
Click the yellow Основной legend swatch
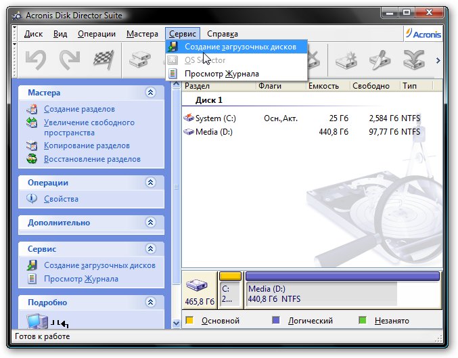pos(189,320)
